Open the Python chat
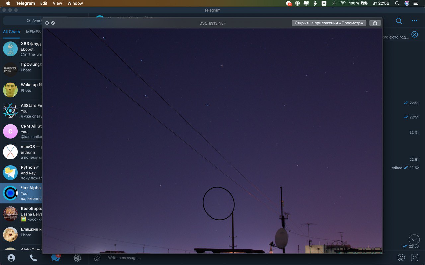Viewport: 425px width, 265px height. (21, 173)
